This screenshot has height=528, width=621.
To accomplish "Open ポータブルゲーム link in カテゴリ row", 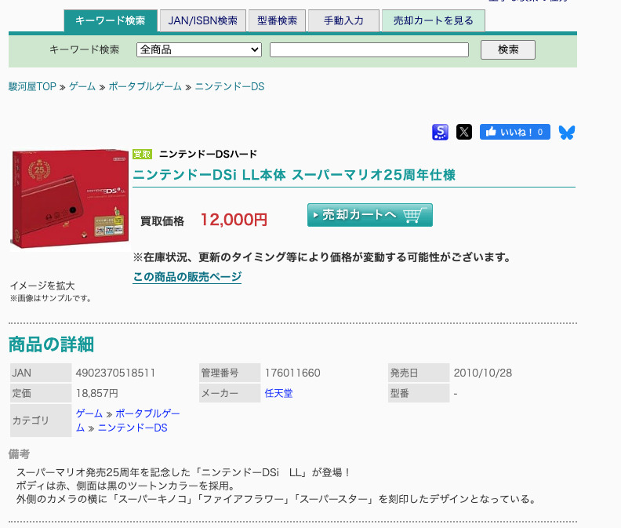I will point(128,421).
